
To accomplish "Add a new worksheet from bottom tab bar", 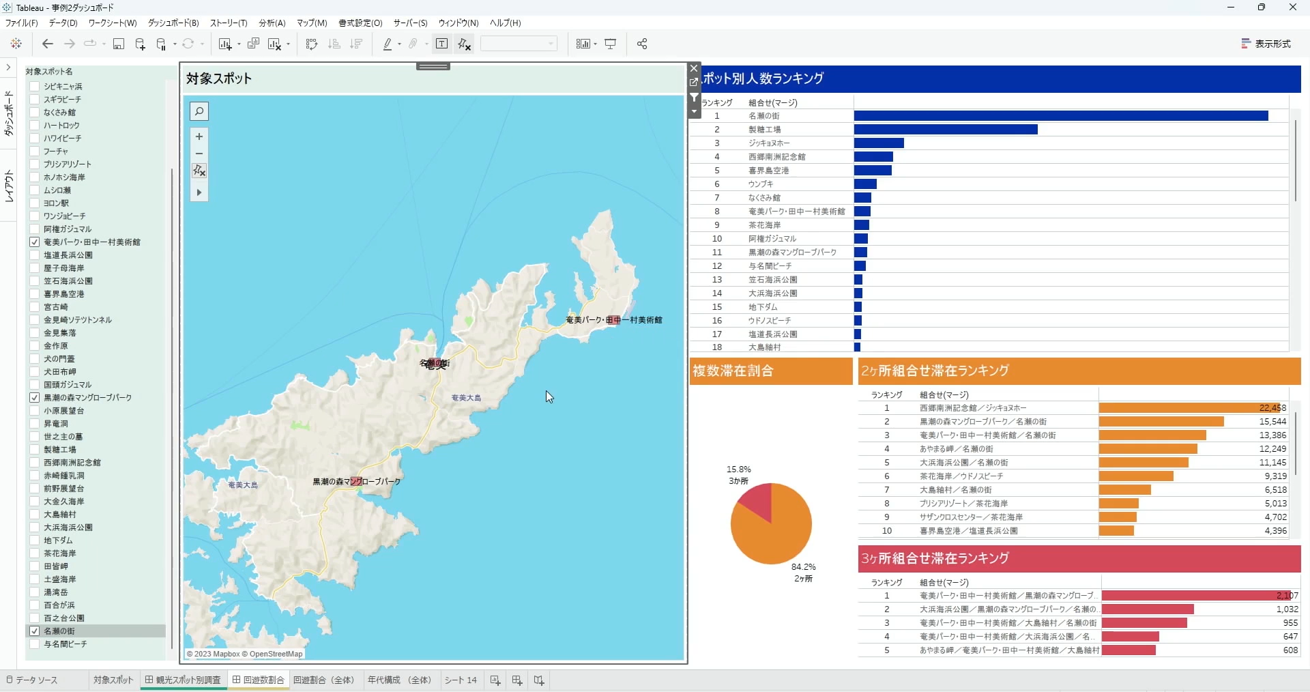I will click(x=495, y=680).
